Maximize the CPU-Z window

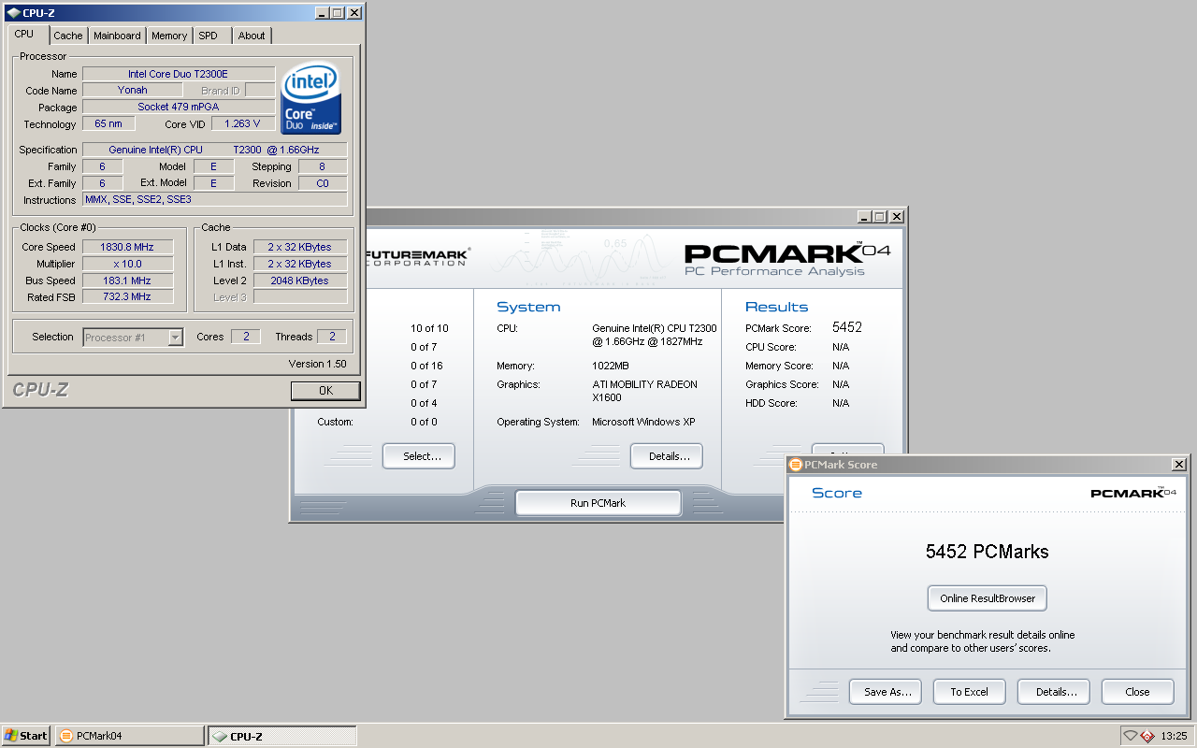[x=338, y=13]
